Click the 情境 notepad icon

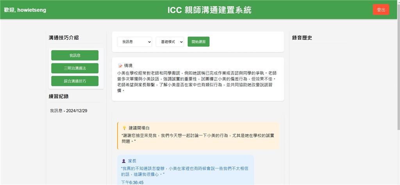[120, 66]
